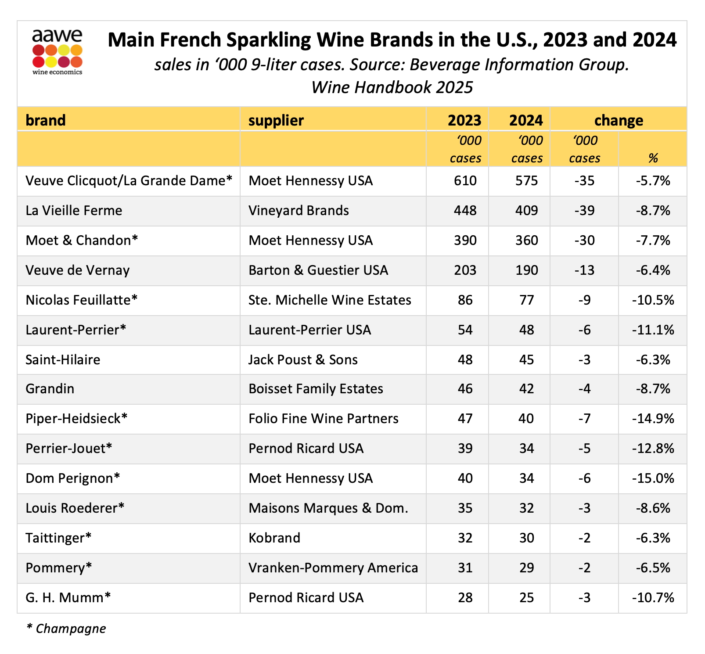Screen dimensions: 705x654
Task: Select the G. H. Mumm brand cell
Action: (68, 598)
